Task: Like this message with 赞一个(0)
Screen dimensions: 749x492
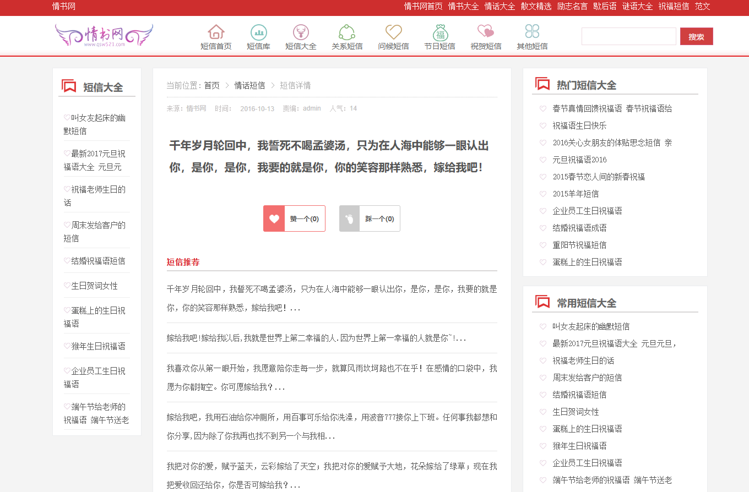Action: 294,218
